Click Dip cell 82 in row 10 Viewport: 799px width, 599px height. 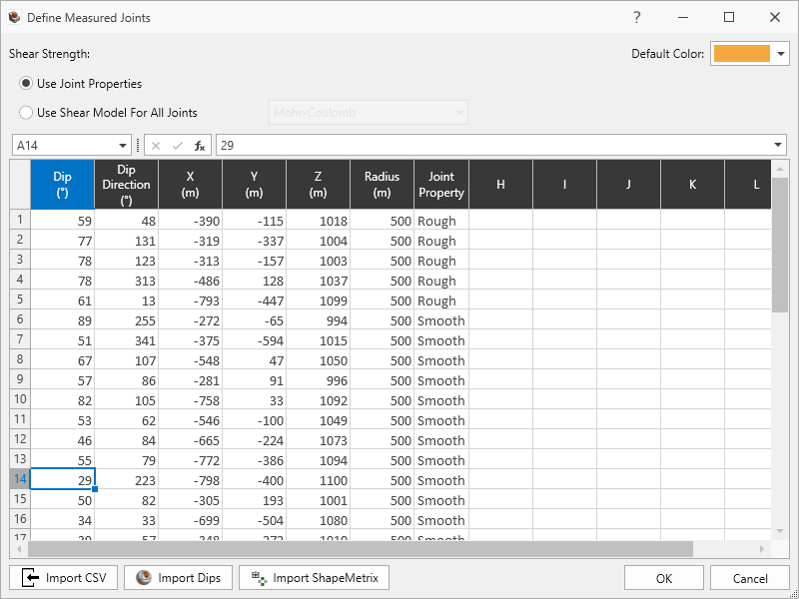[63, 399]
